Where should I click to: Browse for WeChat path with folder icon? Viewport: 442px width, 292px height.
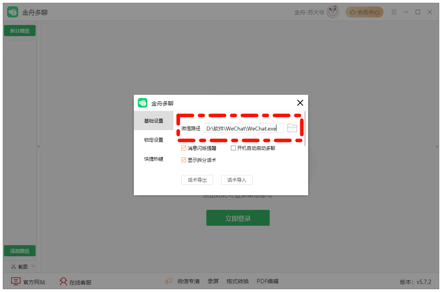point(292,128)
